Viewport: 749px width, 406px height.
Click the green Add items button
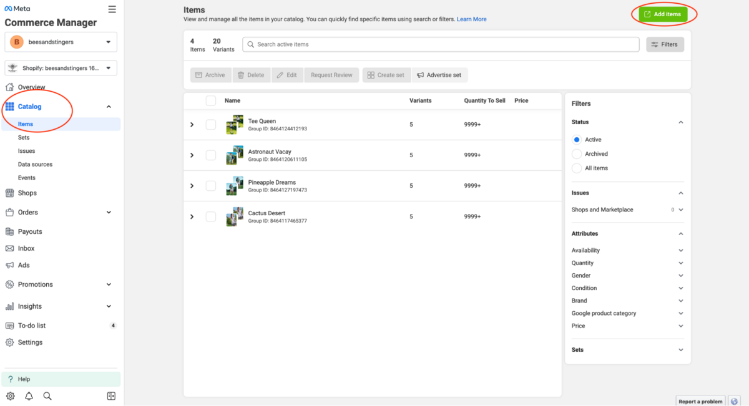tap(663, 14)
